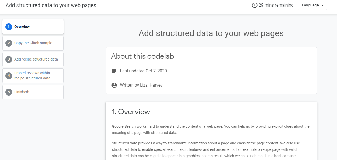
Task: Click the header title Add structured data
Action: tap(51, 5)
